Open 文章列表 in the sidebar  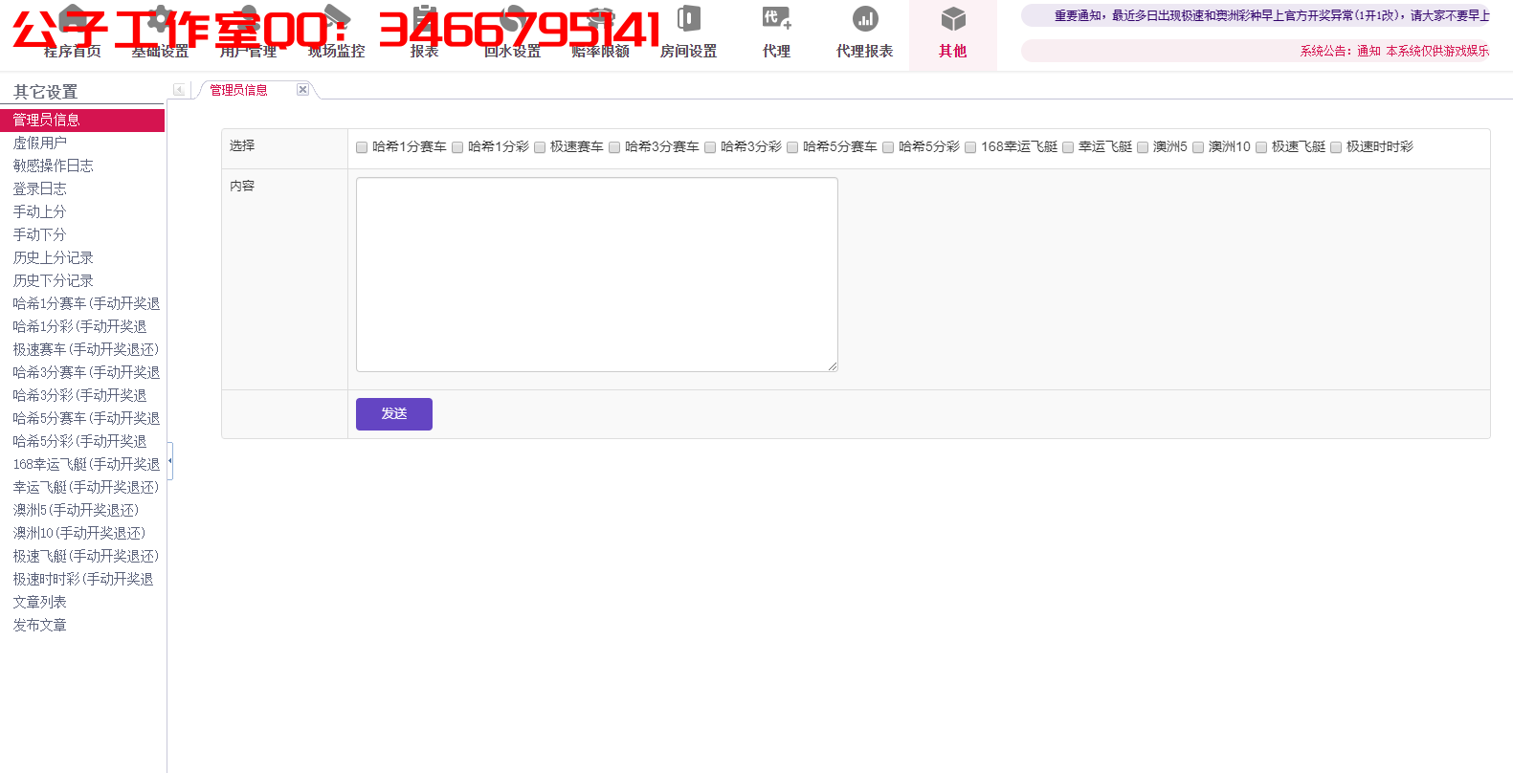tap(40, 602)
